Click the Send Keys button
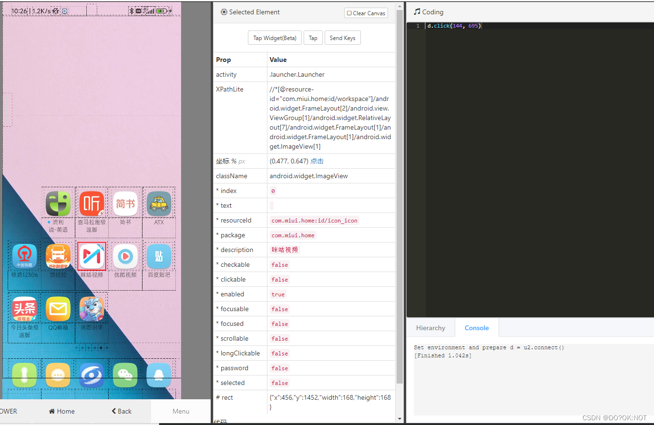Viewport: 654px width, 425px height. [343, 38]
